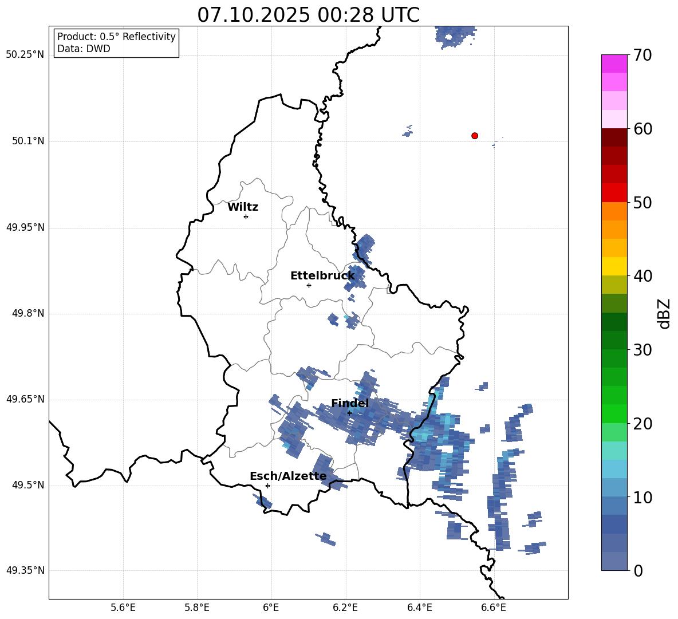The width and height of the screenshot is (678, 619).
Task: Click the 49.5°N latitude label
Action: click(x=28, y=485)
